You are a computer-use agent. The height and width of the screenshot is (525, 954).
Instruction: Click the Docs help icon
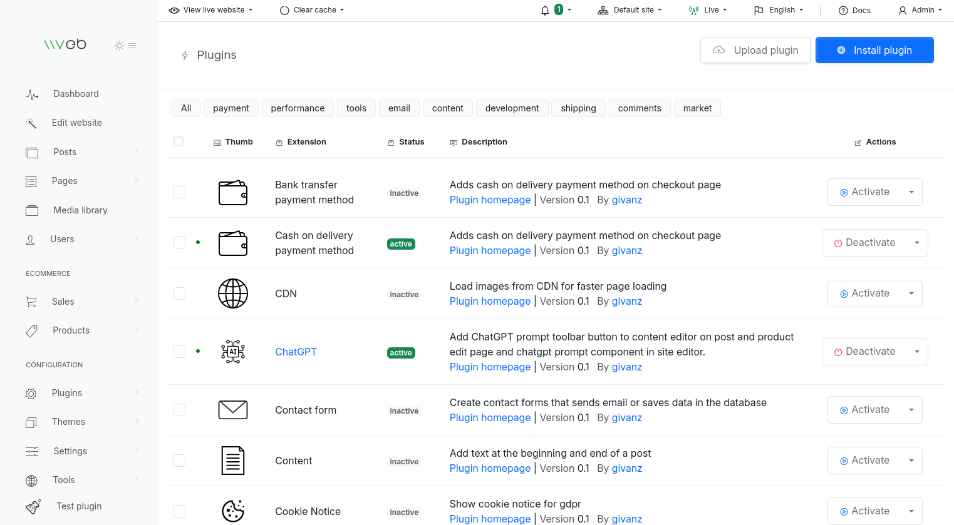coord(843,11)
